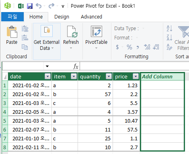Screen dimensions: 189x154
Task: Undo the last action
Action: (39, 6)
